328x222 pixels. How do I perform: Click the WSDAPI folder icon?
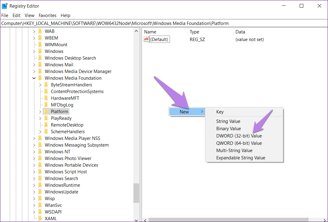coord(40,212)
